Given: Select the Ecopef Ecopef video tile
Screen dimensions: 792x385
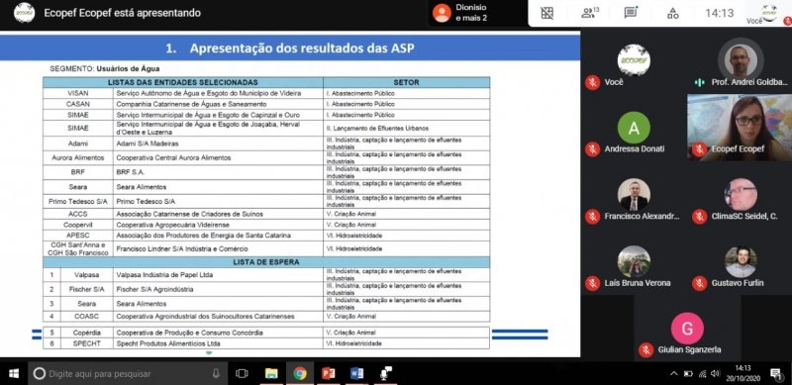Looking at the screenshot, I should [740, 128].
